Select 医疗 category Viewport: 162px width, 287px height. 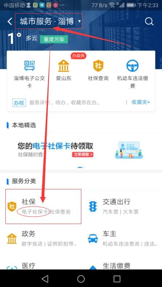(x=28, y=266)
